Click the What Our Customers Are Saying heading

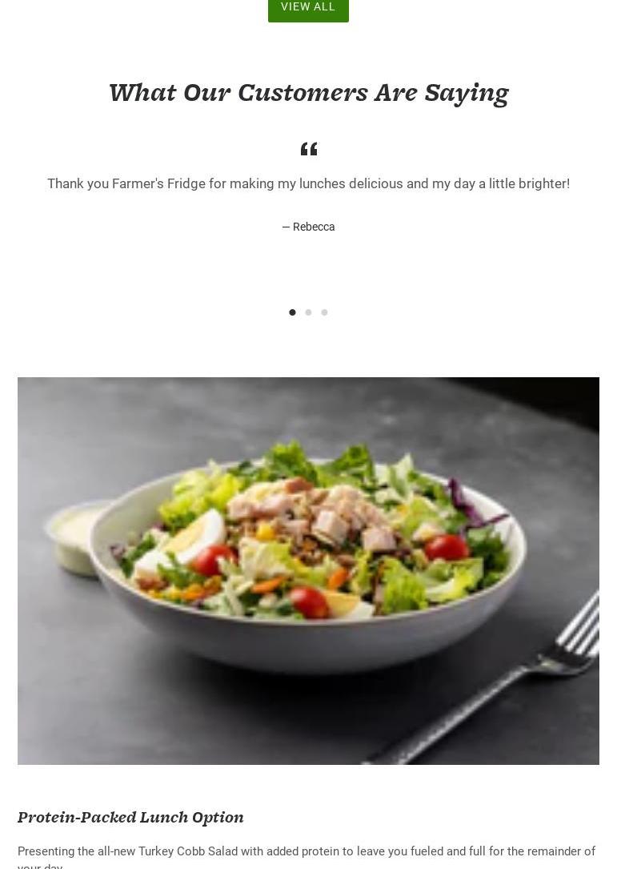click(309, 93)
